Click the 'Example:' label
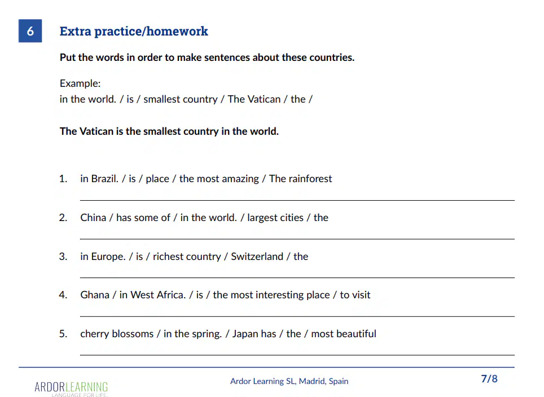The image size is (544, 397). 80,83
